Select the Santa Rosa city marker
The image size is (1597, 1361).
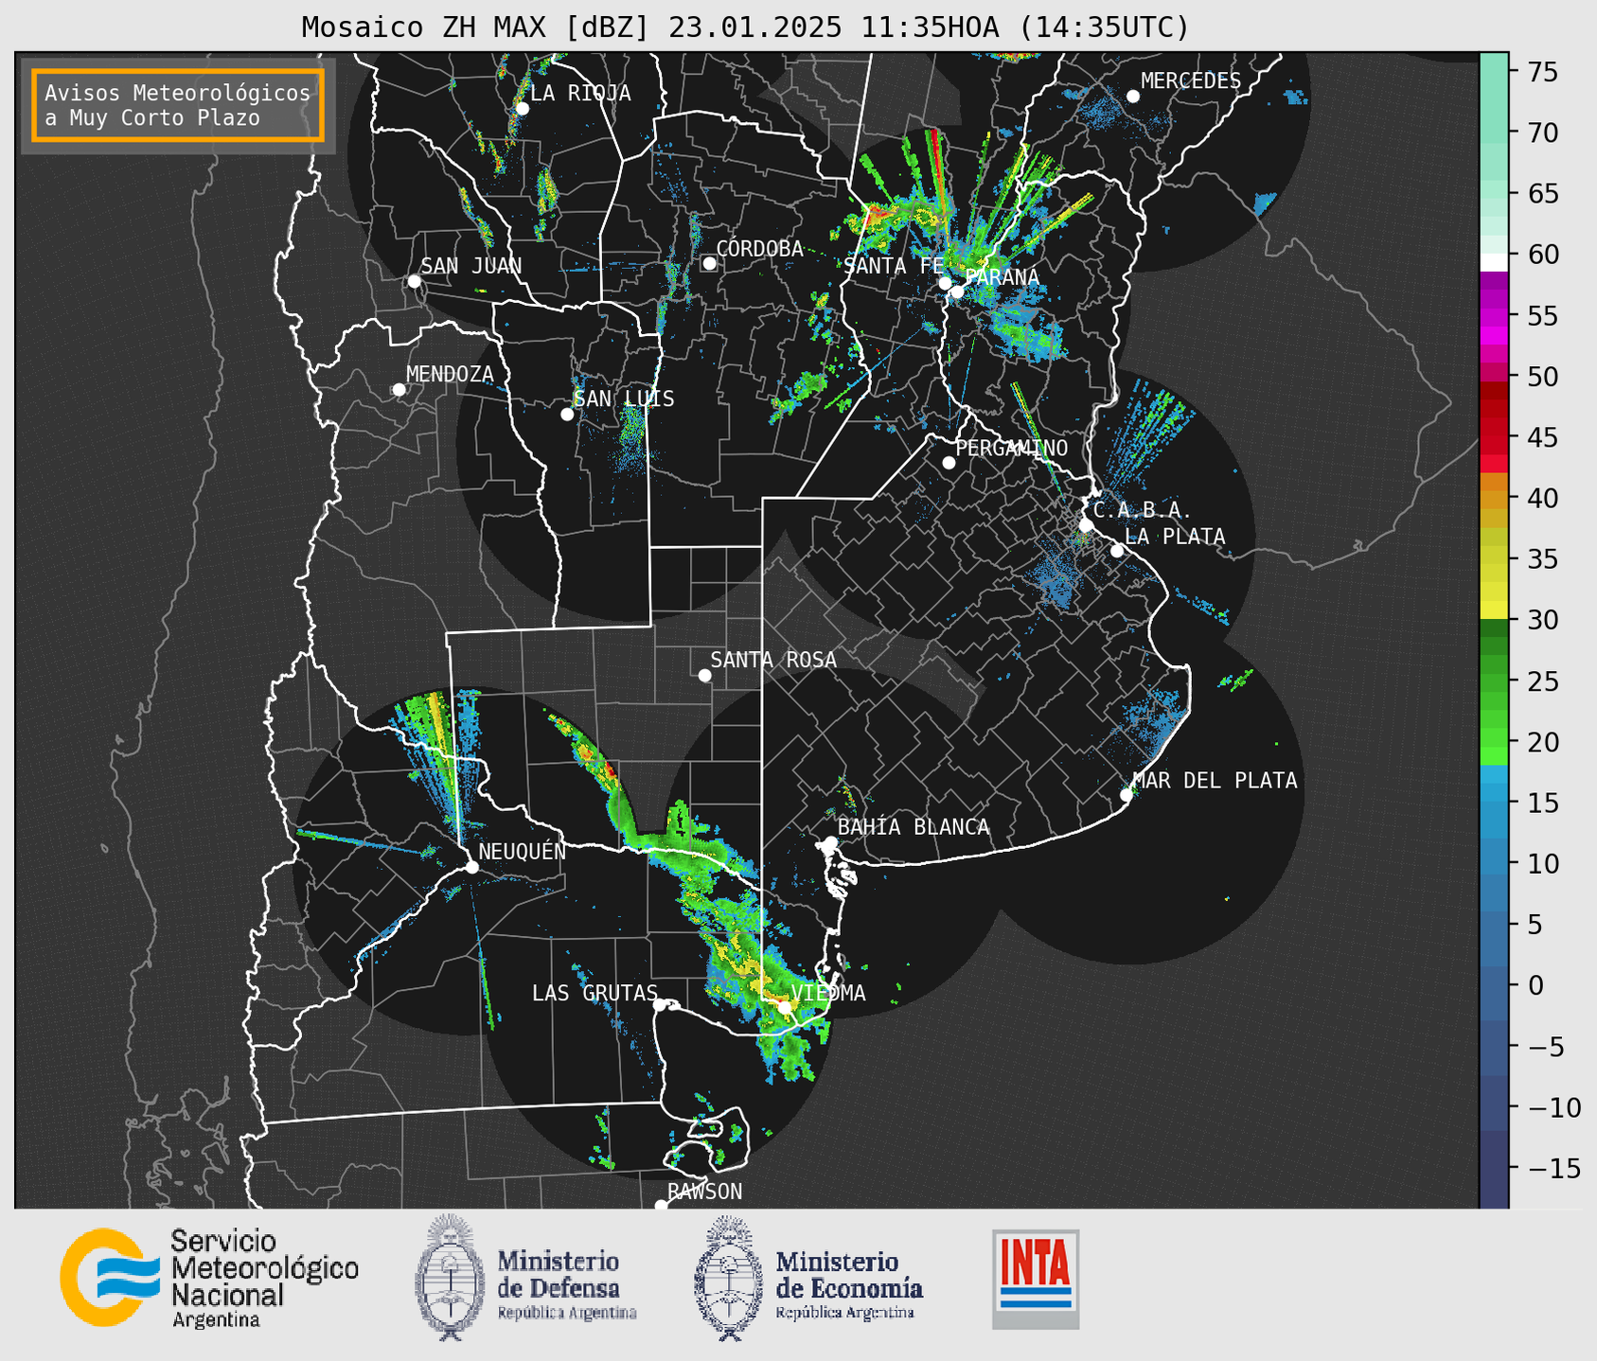704,675
